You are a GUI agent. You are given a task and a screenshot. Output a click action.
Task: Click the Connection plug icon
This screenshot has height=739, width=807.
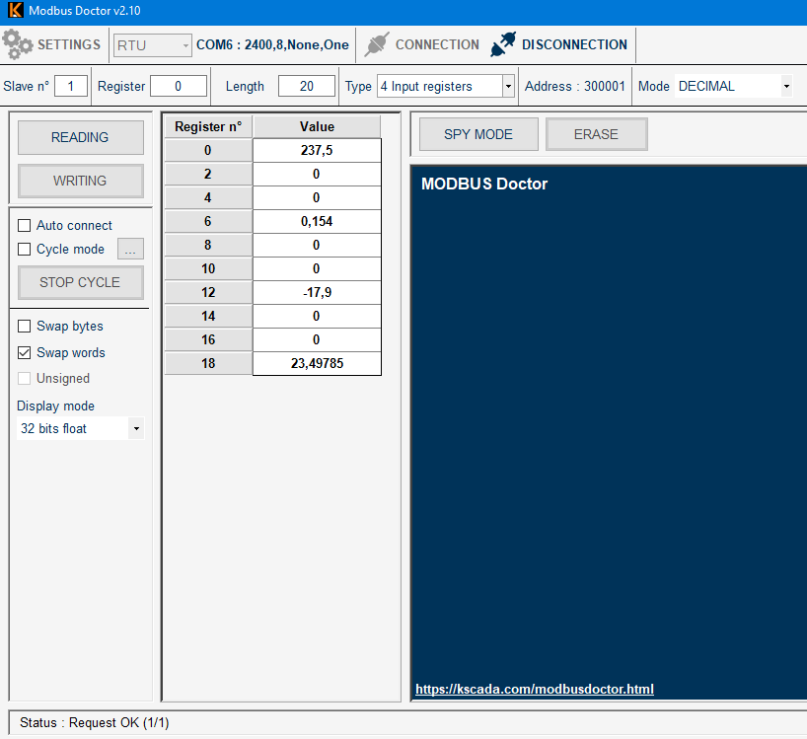point(377,44)
